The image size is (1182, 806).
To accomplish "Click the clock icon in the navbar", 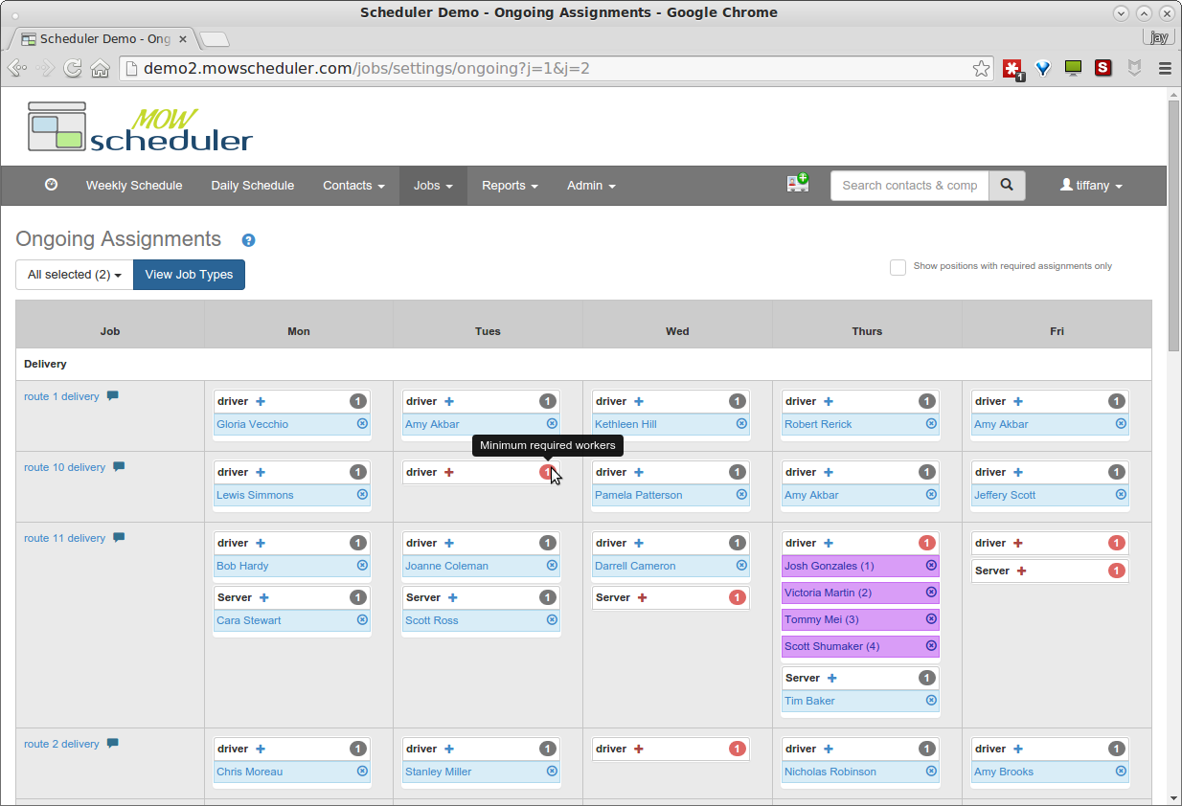I will pyautogui.click(x=52, y=185).
